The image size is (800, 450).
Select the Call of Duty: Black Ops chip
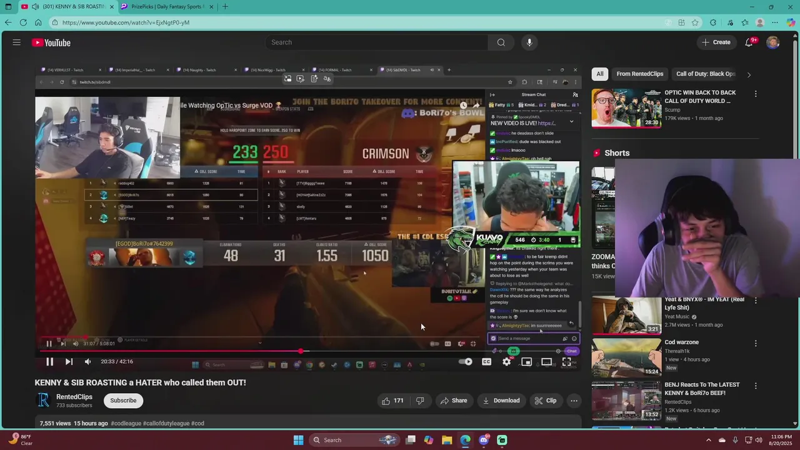(706, 74)
